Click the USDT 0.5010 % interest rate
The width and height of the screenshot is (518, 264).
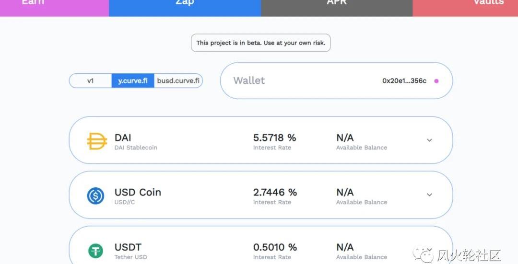(x=275, y=248)
